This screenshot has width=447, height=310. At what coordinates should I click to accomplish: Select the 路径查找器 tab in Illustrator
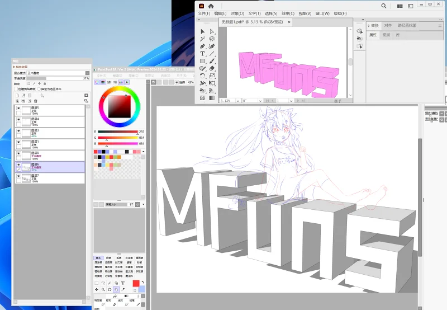point(407,25)
